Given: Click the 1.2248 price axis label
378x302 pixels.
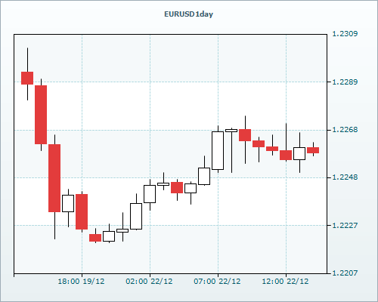Looking at the screenshot, I should [345, 177].
